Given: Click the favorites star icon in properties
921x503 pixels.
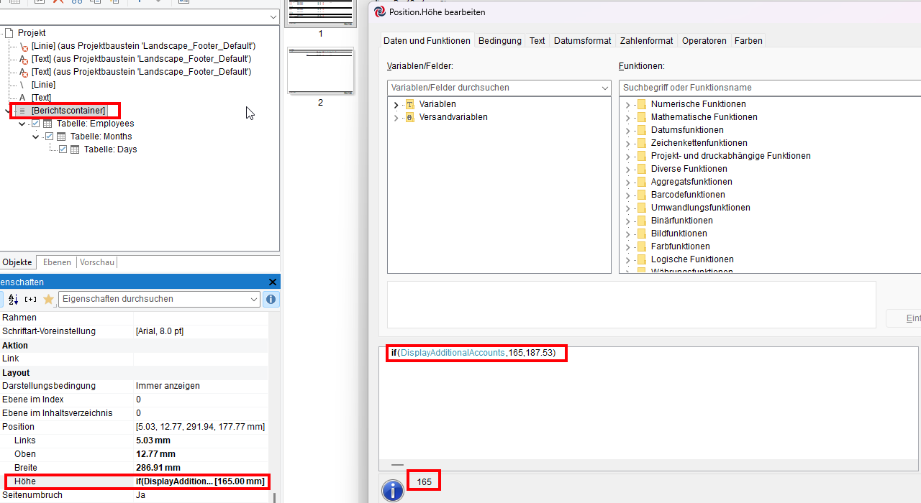Looking at the screenshot, I should pos(48,299).
